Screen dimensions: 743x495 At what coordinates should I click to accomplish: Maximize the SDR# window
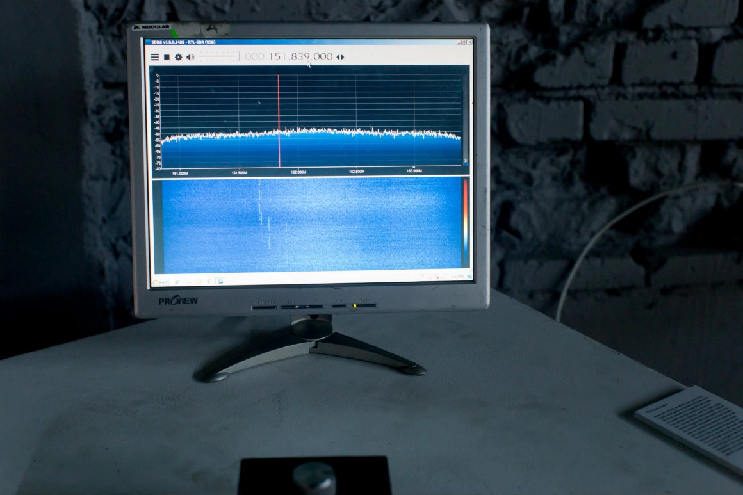[464, 42]
